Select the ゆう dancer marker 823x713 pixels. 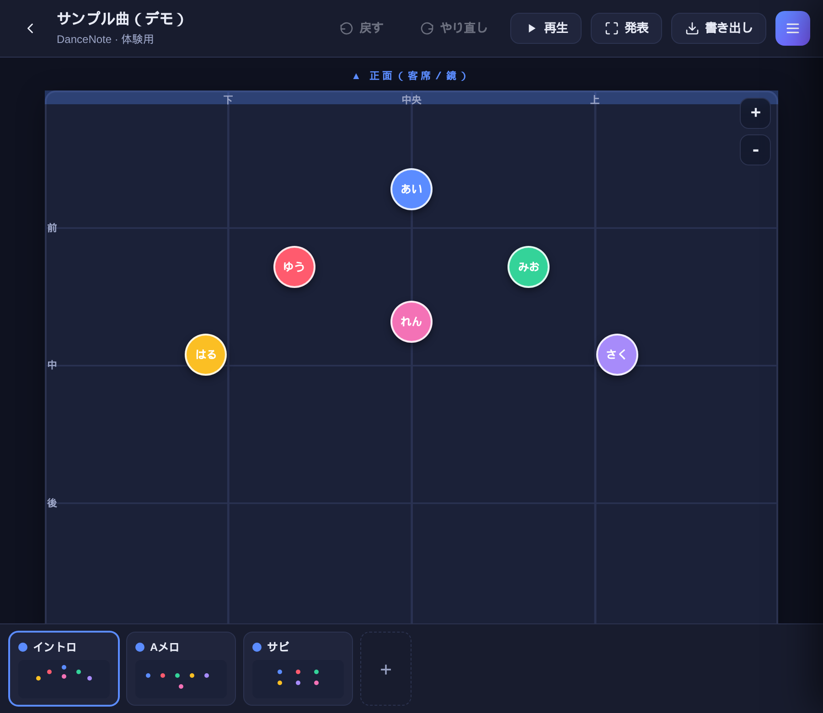point(294,267)
